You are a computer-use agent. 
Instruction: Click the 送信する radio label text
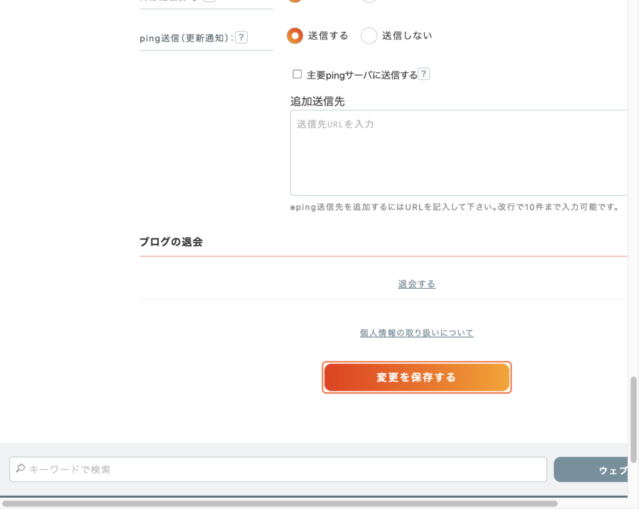click(x=328, y=36)
